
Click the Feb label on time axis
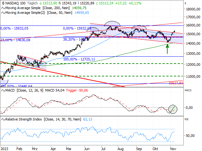pyautogui.click(x=19, y=149)
